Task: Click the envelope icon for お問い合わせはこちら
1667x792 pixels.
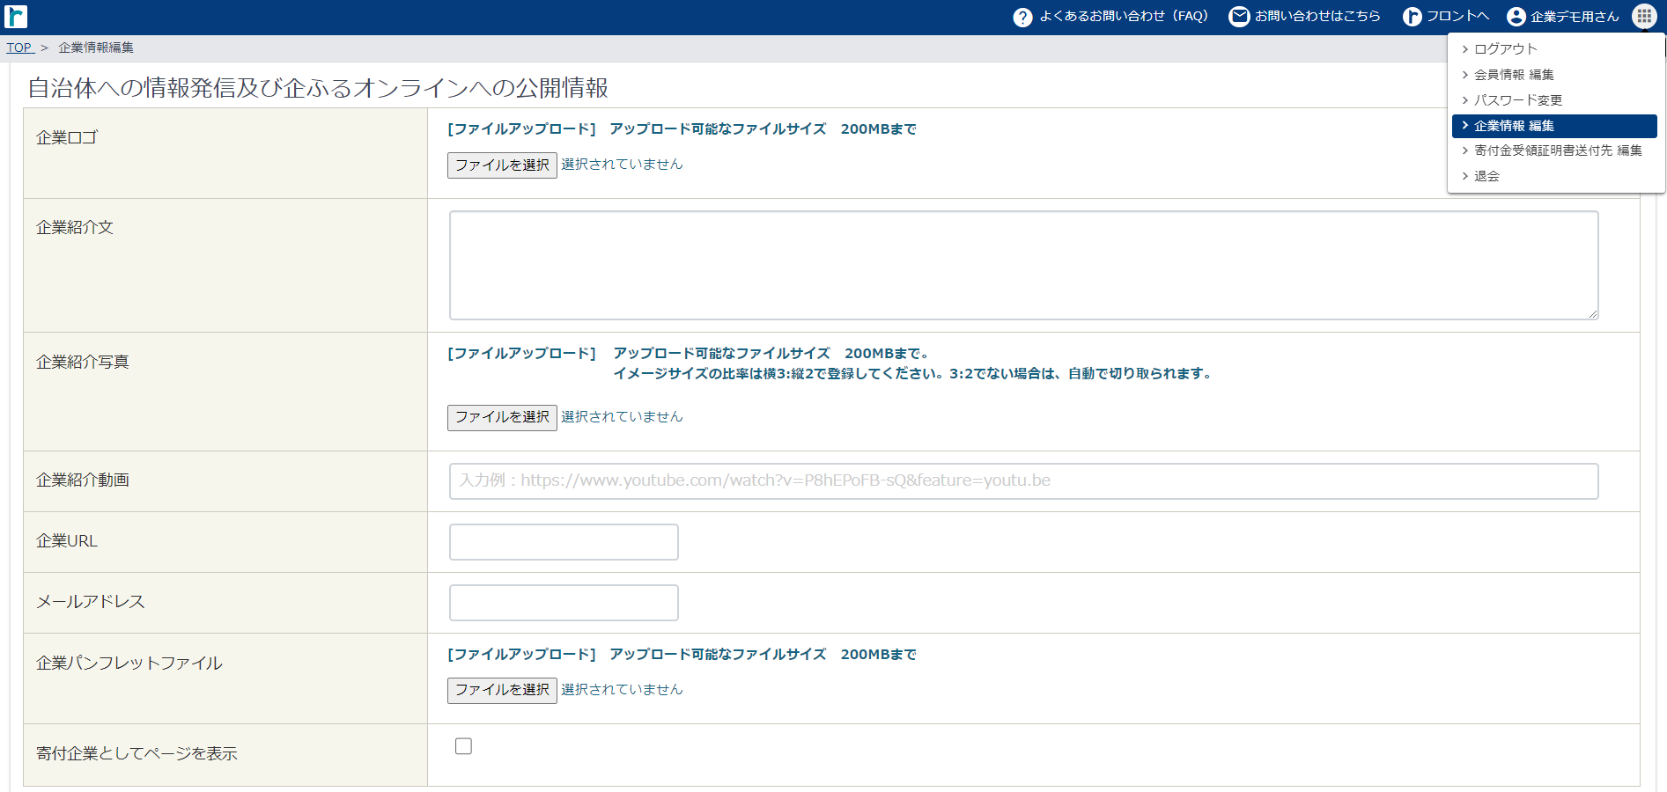Action: click(x=1239, y=16)
